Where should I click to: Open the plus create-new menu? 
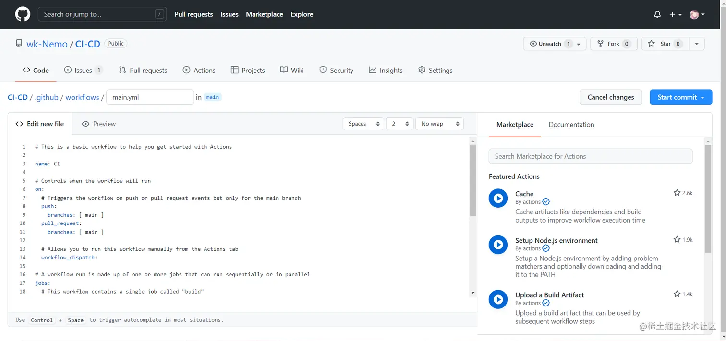[x=676, y=14]
